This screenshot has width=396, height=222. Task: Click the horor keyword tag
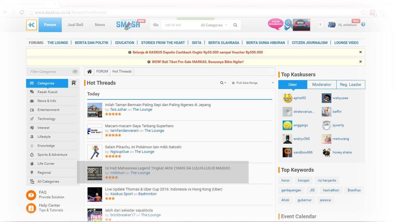[285, 180]
